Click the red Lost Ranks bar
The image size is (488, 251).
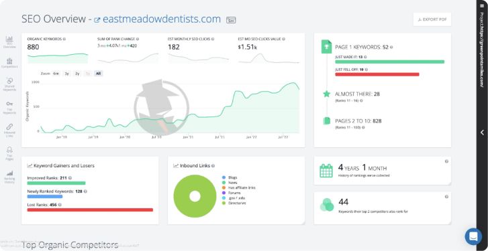[90, 210]
